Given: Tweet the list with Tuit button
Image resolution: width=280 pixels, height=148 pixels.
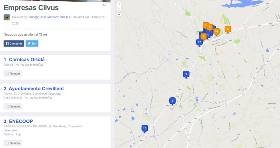Looking at the screenshot, I should [x=32, y=44].
